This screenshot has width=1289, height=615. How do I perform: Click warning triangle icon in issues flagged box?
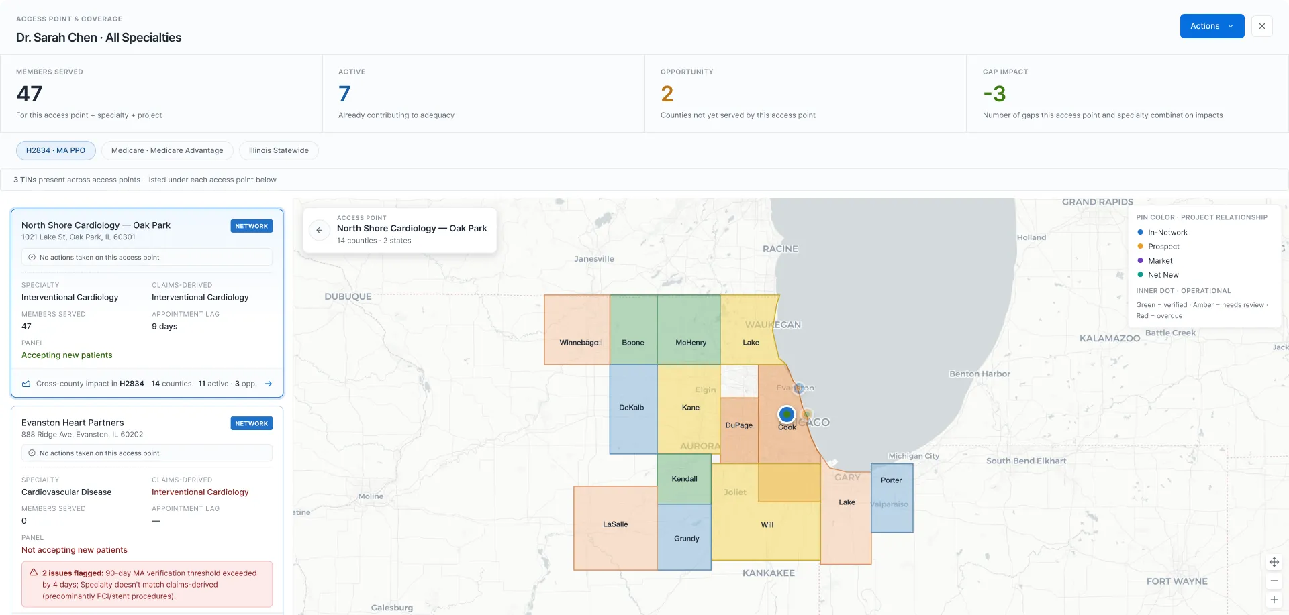point(33,573)
